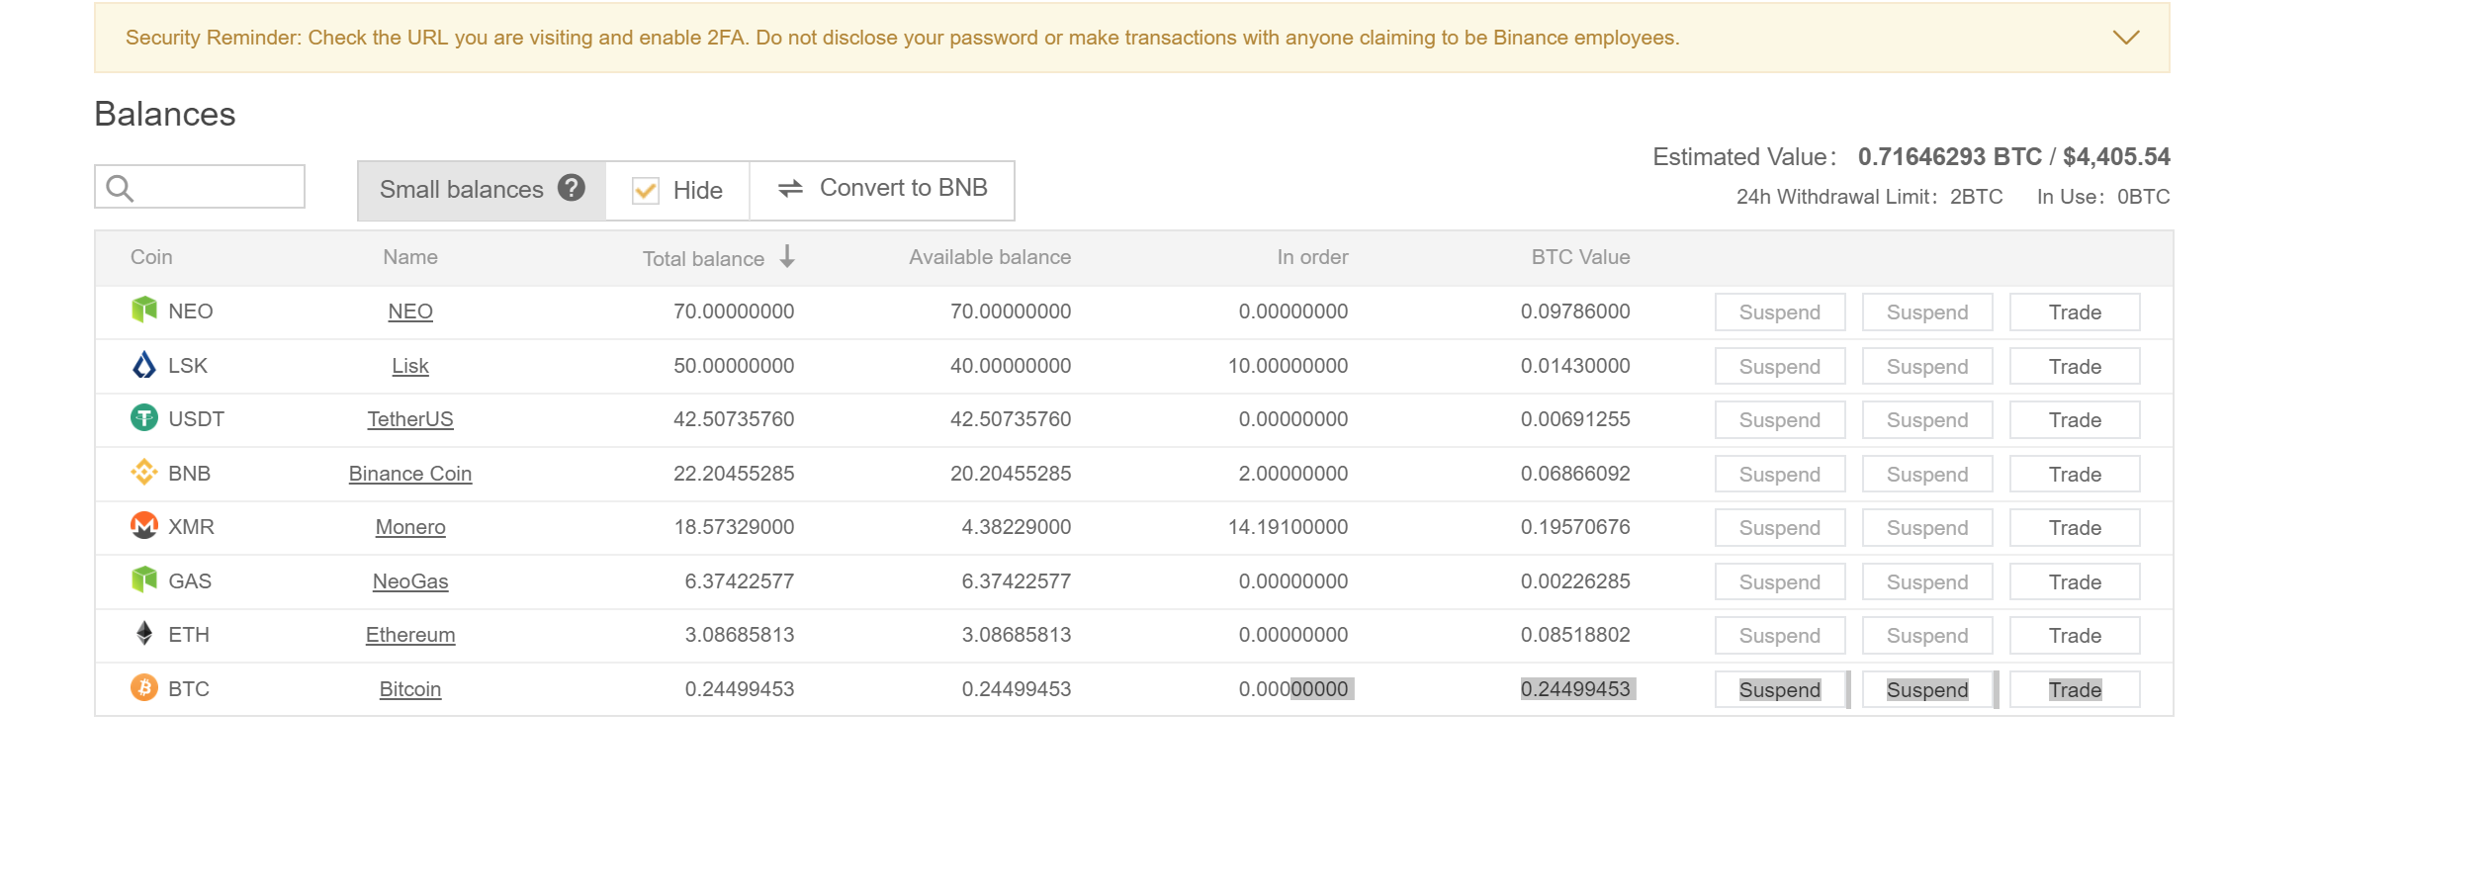Screen dimensions: 2491x889
Task: Click BNB available balance 20.20455285
Action: pyautogui.click(x=1011, y=474)
